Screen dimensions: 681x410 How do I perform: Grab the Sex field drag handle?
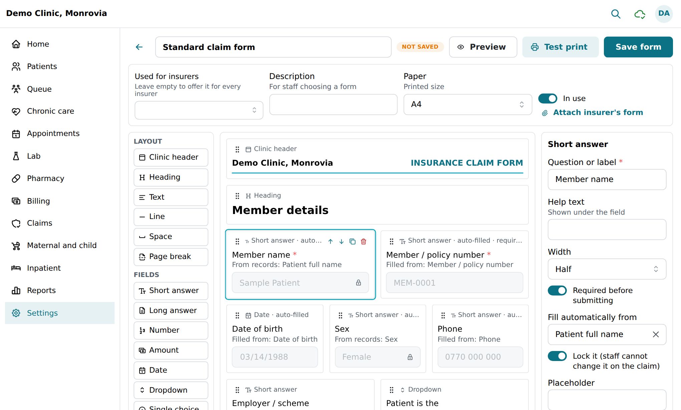pos(340,315)
